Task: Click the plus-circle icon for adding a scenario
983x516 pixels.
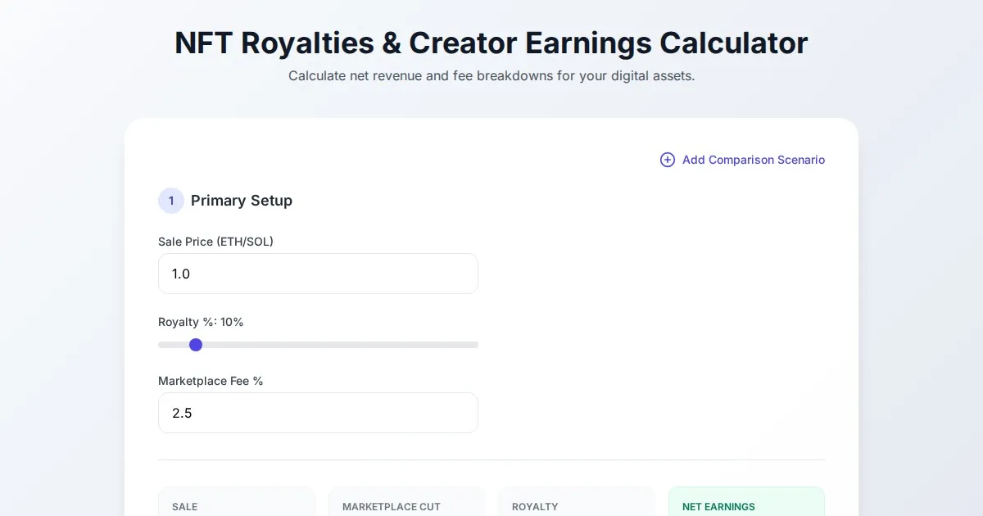Action: (668, 160)
